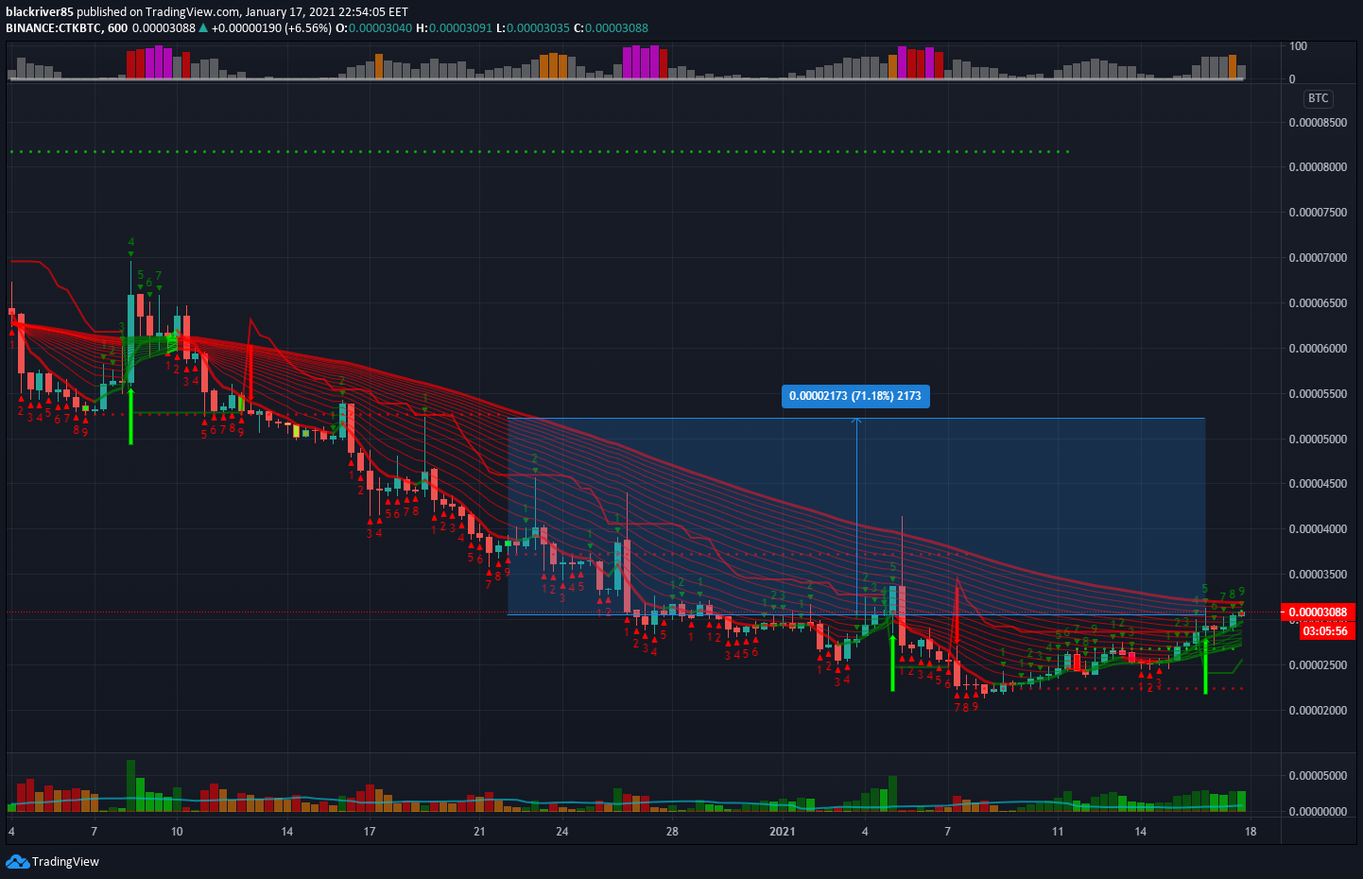Click the time axis date label 11
This screenshot has height=879, width=1363.
click(1058, 832)
